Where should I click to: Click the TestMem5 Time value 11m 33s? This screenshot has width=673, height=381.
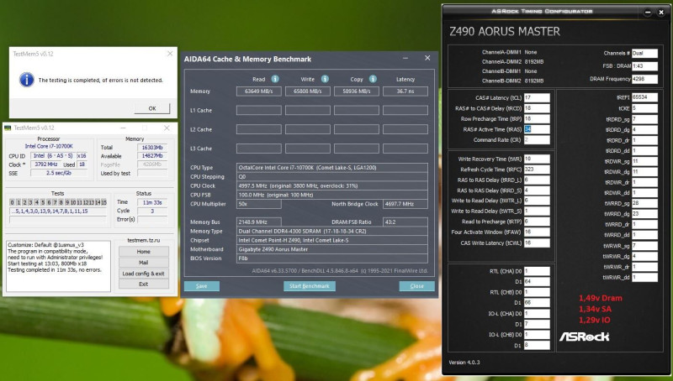coord(152,202)
